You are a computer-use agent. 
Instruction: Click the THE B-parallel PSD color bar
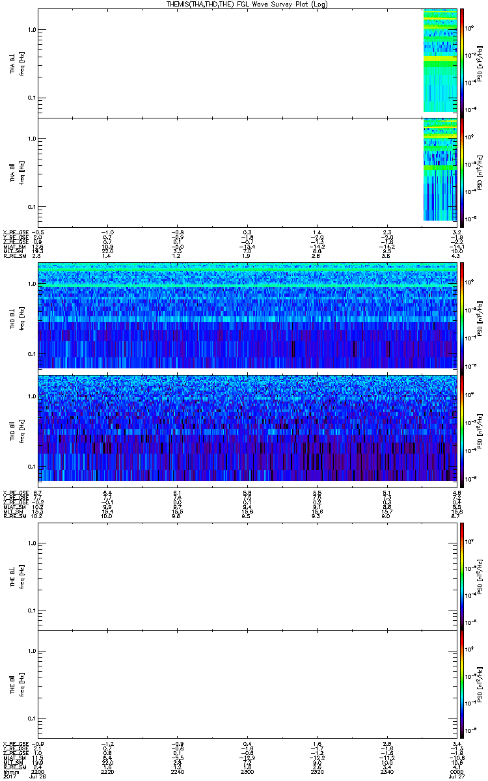[x=462, y=684]
